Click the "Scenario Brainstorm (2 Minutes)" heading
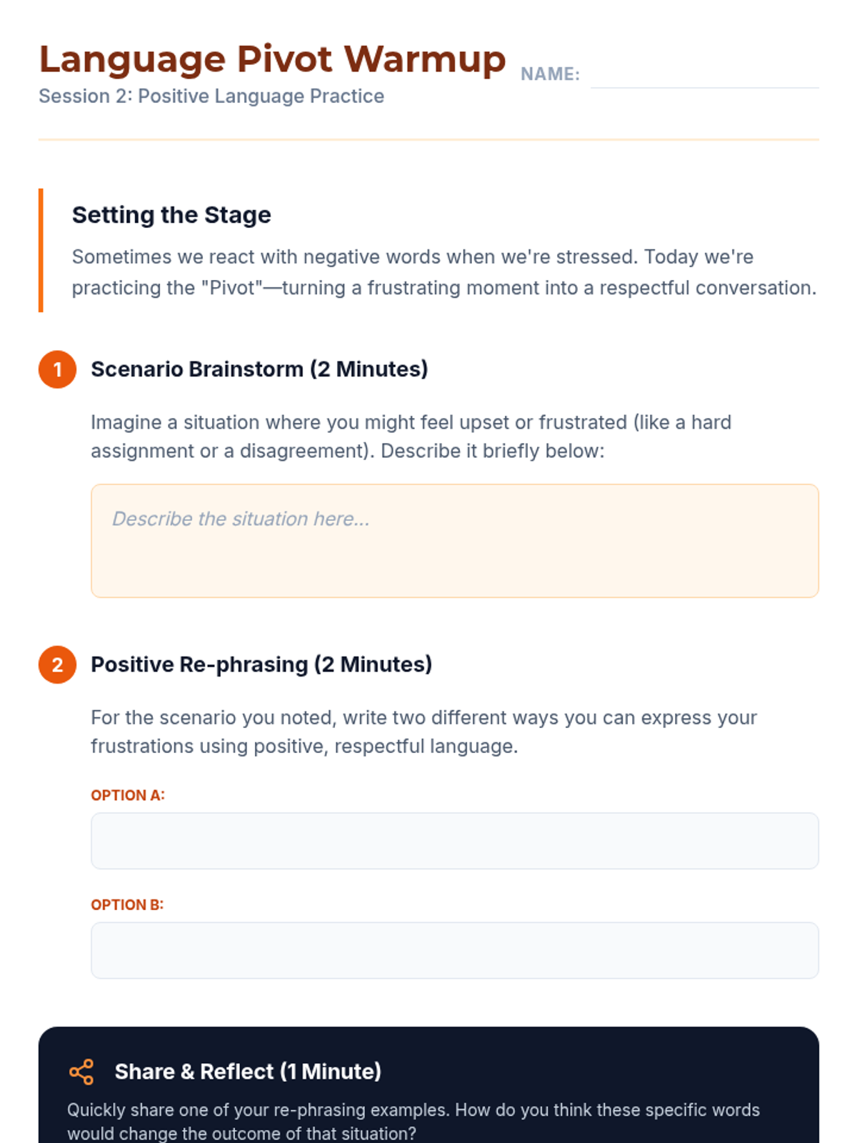 [259, 369]
